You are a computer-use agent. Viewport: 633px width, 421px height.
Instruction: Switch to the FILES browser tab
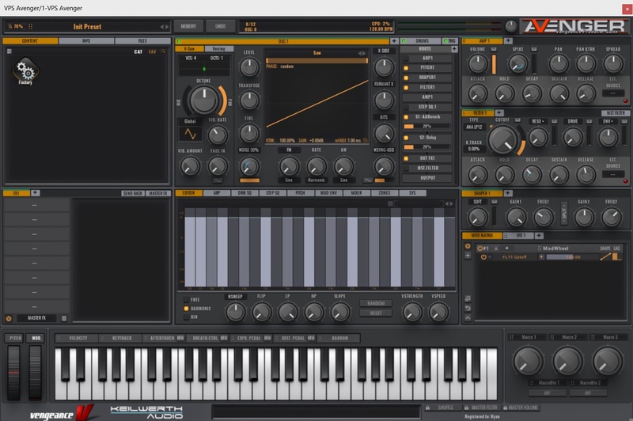pos(142,40)
